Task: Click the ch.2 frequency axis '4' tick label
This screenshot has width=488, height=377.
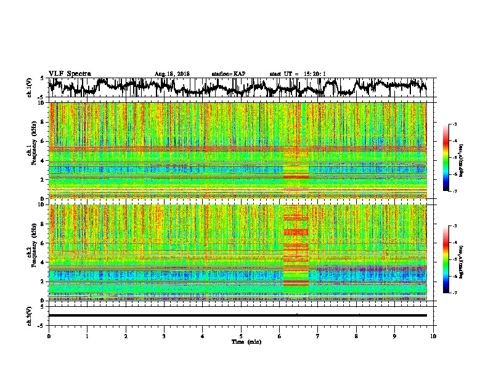Action: pos(44,262)
